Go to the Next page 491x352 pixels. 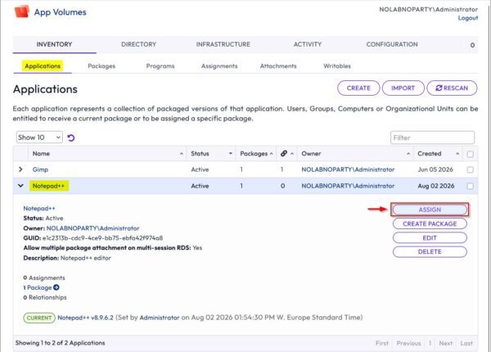tap(445, 343)
